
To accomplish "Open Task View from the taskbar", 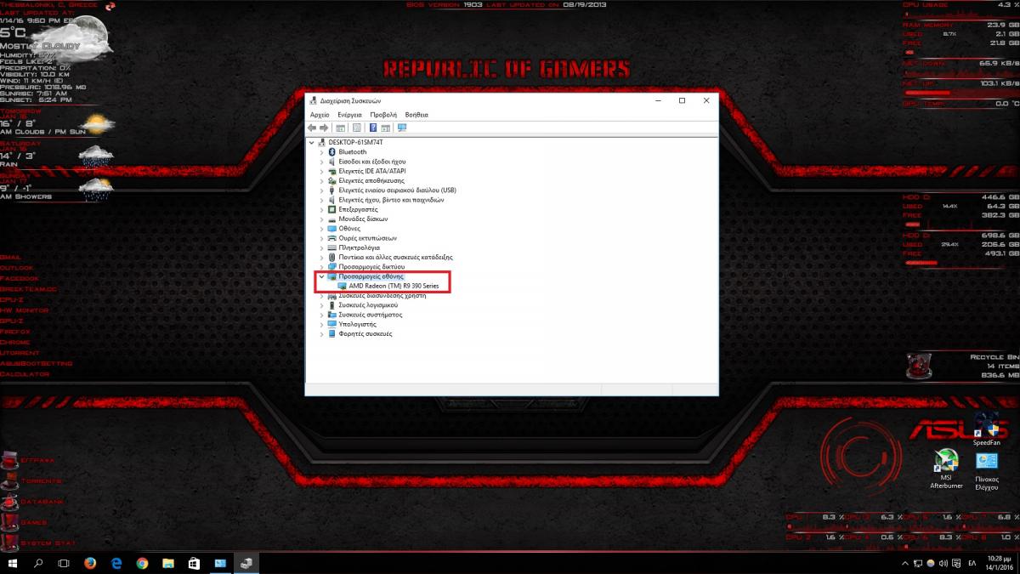I will coord(64,563).
